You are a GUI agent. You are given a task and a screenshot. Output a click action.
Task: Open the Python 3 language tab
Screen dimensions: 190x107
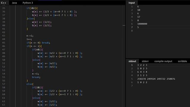pyautogui.click(x=28, y=3)
